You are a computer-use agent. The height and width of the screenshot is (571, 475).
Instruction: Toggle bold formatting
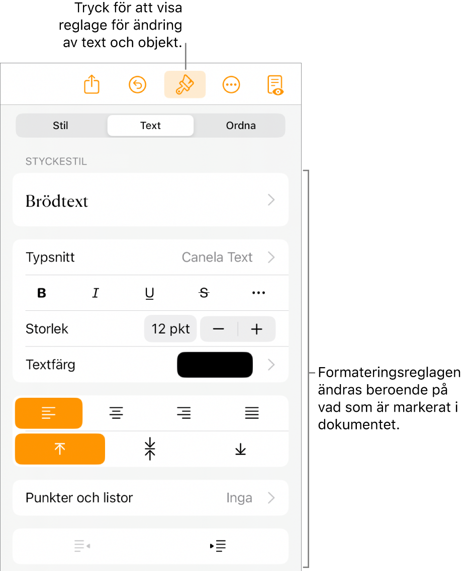(42, 293)
